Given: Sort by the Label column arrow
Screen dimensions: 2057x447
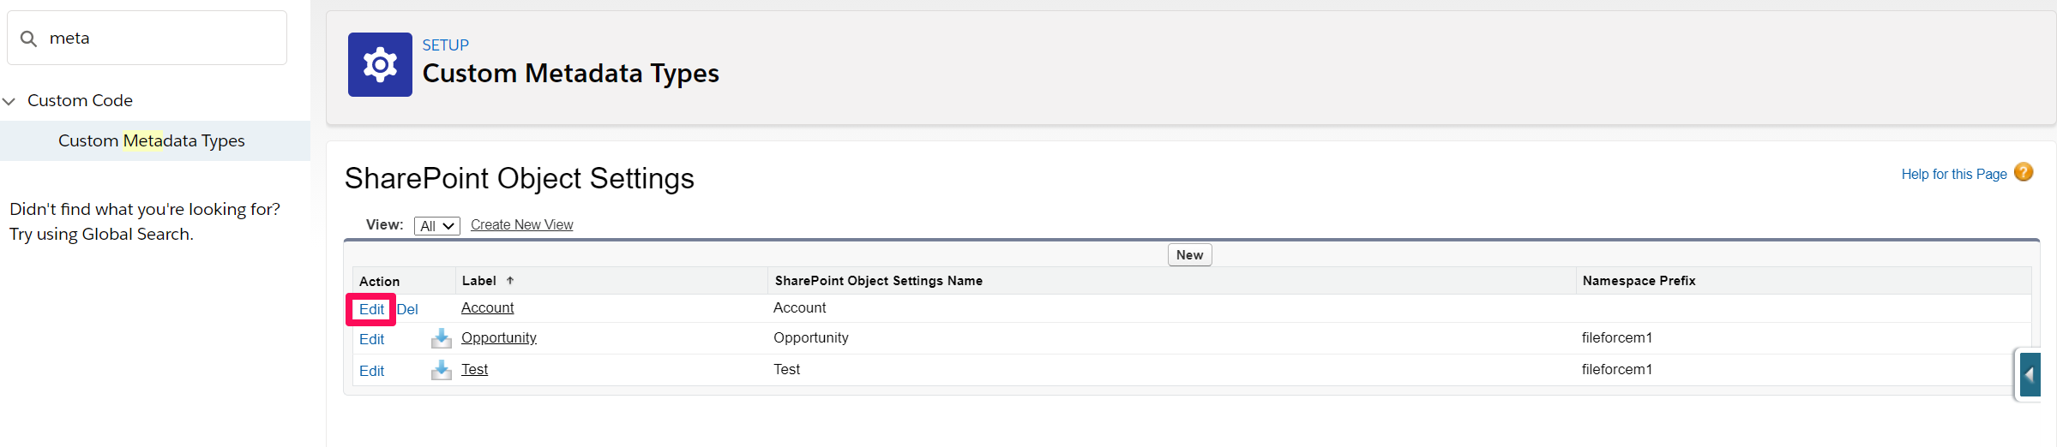Looking at the screenshot, I should pyautogui.click(x=510, y=280).
